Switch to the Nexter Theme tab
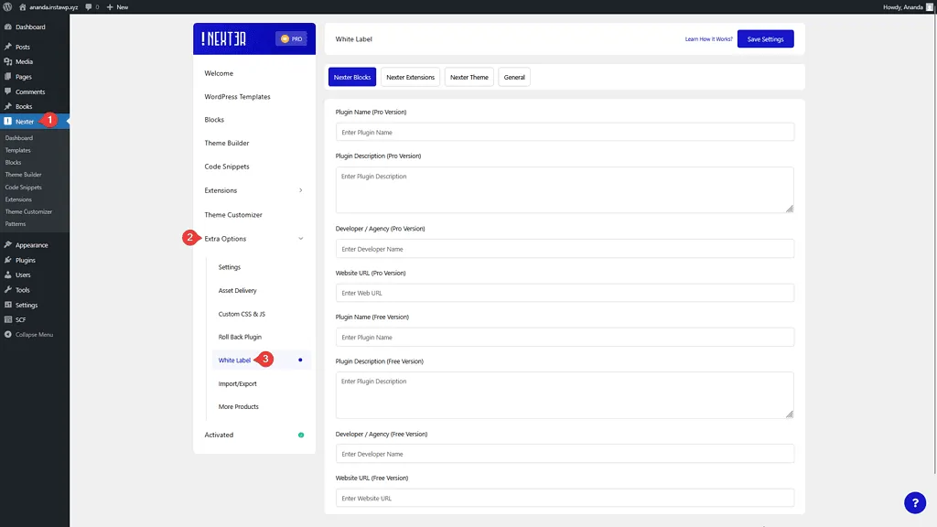937x527 pixels. coord(468,77)
